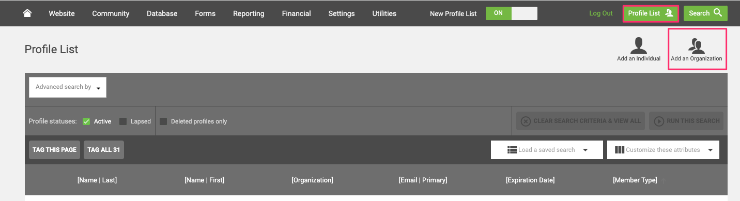Uncheck the Active profile status checkbox

click(86, 121)
